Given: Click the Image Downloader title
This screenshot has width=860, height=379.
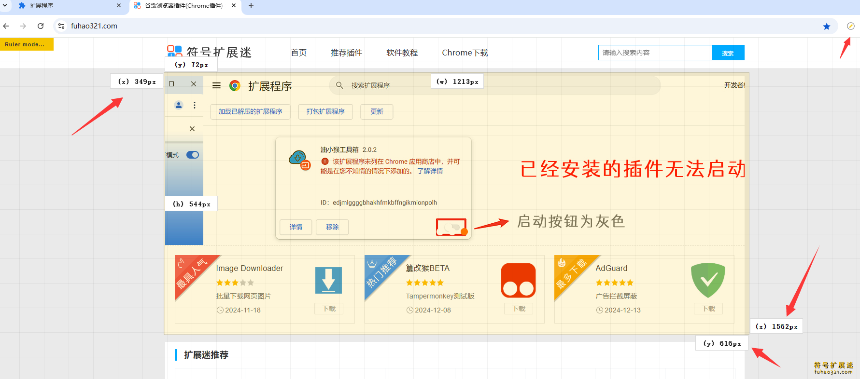Looking at the screenshot, I should coord(250,268).
